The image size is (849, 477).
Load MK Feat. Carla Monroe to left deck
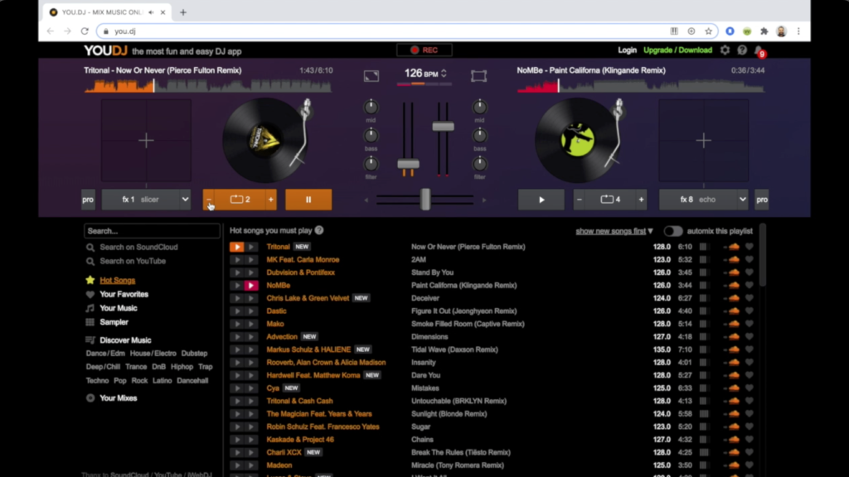point(236,259)
